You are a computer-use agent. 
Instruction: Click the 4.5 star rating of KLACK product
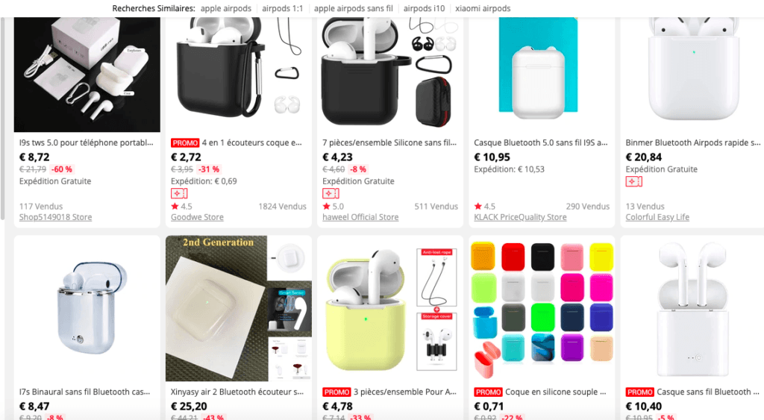point(484,206)
